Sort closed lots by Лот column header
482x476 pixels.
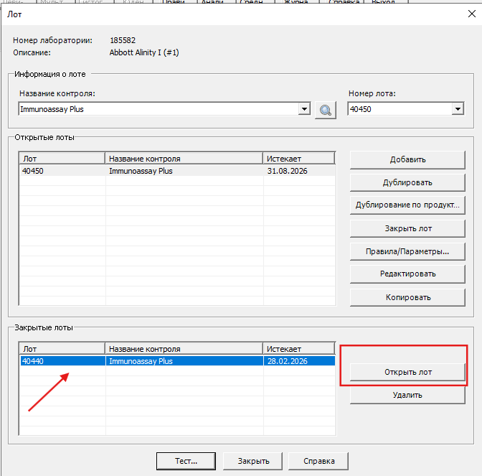click(62, 349)
